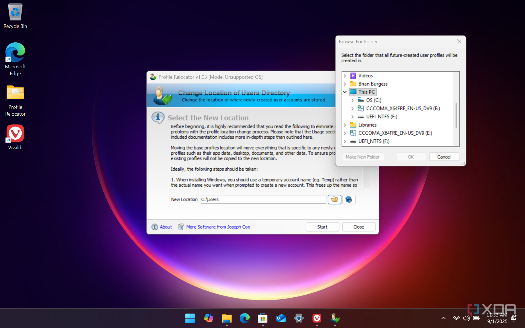This screenshot has height=328, width=525.
Task: Click the New Location text field
Action: 263,200
